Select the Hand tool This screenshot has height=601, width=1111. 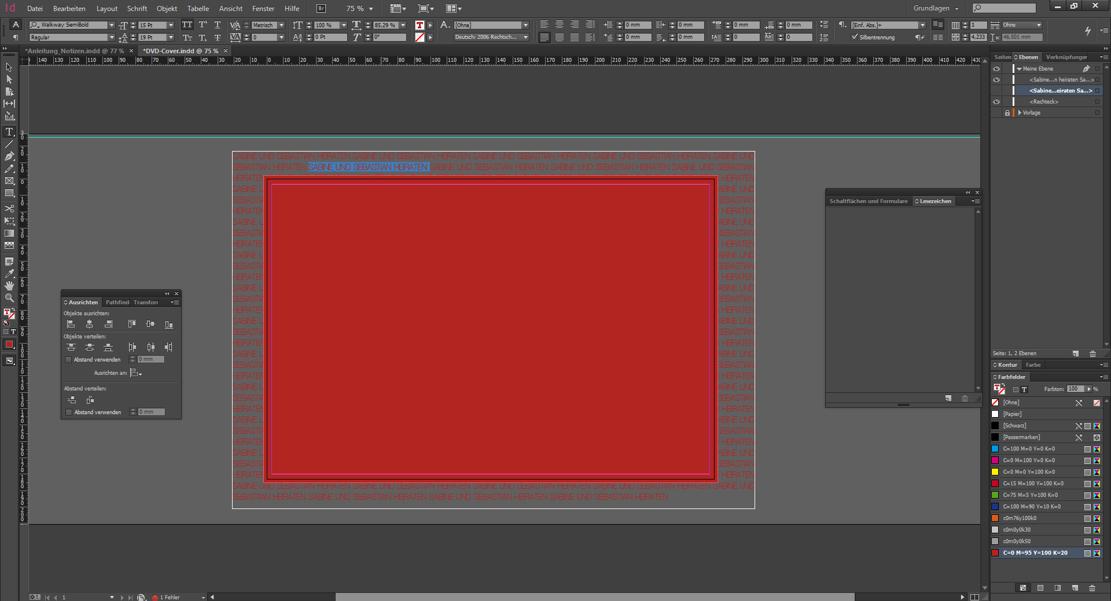pos(9,286)
